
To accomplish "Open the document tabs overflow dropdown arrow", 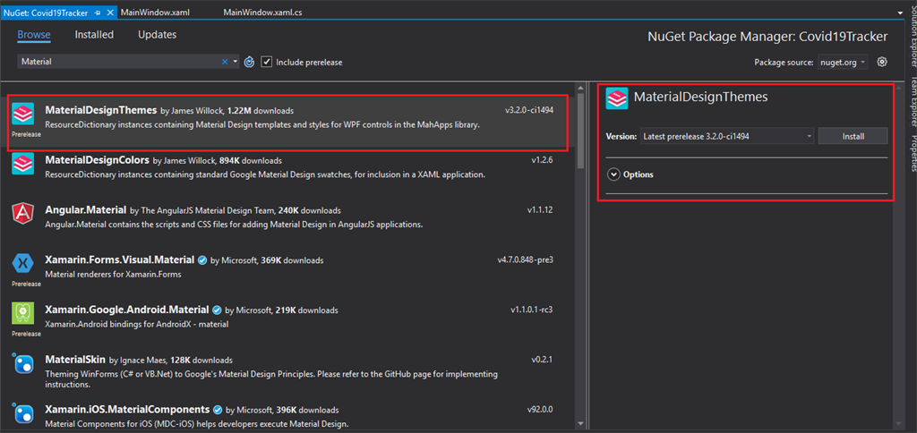I will 899,13.
